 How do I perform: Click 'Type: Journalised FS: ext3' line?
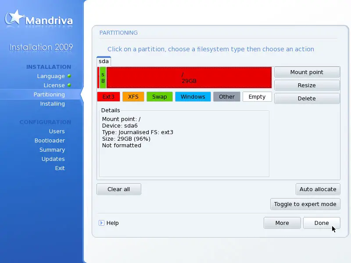coord(138,132)
